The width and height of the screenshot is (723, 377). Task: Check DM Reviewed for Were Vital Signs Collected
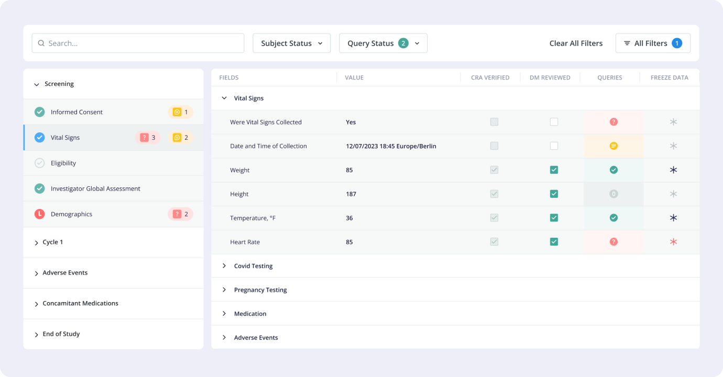click(554, 122)
